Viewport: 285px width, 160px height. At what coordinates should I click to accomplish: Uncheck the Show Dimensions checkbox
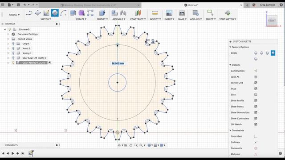click(x=256, y=112)
